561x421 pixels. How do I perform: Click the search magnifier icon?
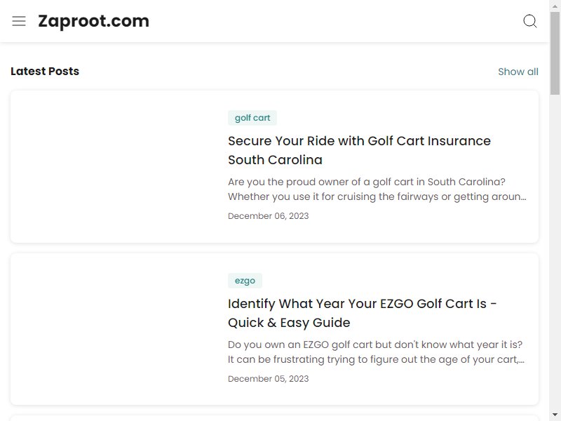click(530, 21)
